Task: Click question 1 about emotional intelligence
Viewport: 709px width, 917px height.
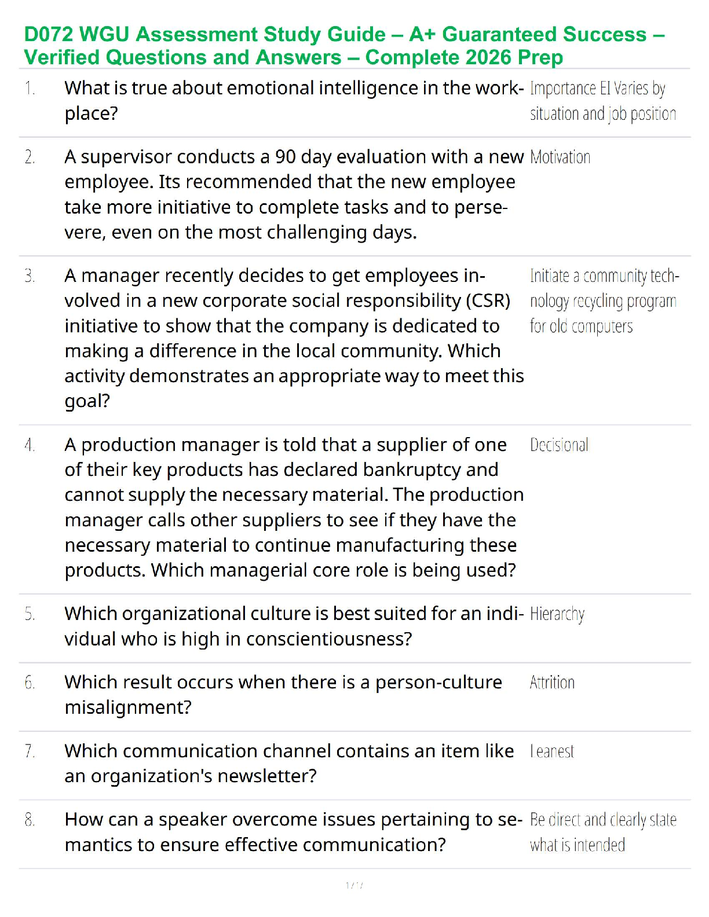Action: (294, 101)
